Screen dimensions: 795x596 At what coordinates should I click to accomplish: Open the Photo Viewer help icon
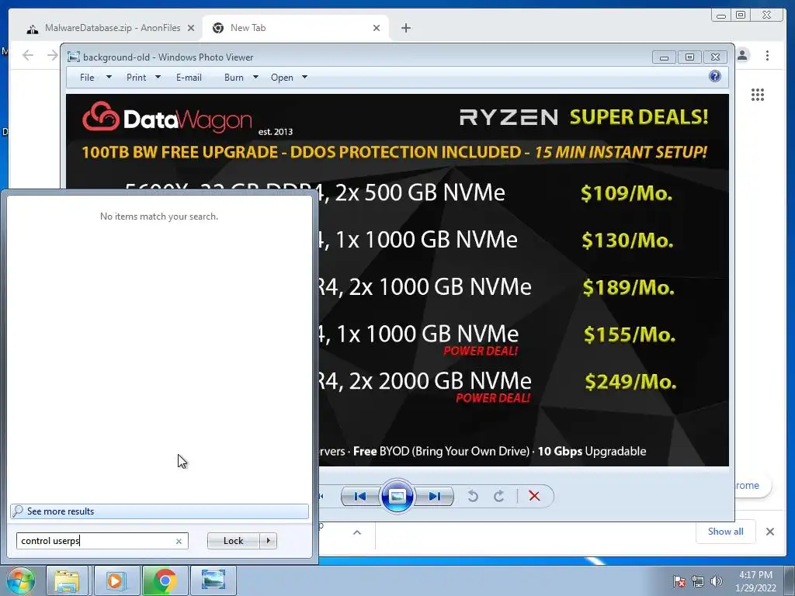[714, 77]
